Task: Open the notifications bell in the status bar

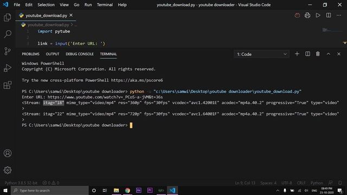Action: coord(340,183)
